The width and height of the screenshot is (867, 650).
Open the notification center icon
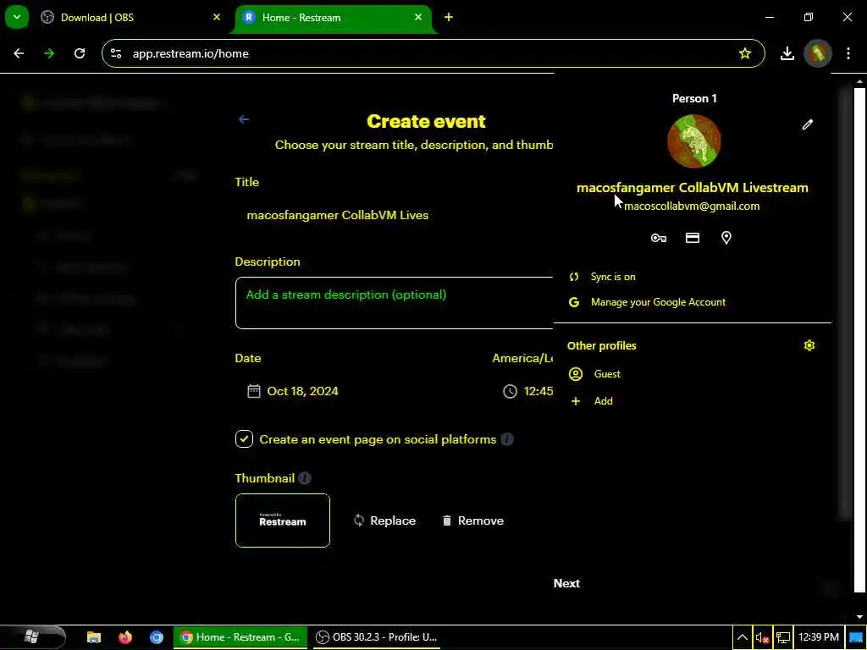855,637
